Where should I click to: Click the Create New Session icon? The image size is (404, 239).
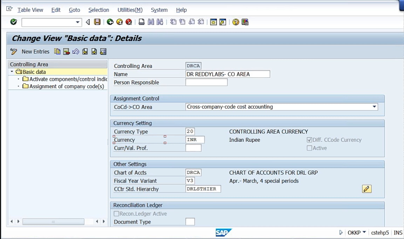pos(213,22)
